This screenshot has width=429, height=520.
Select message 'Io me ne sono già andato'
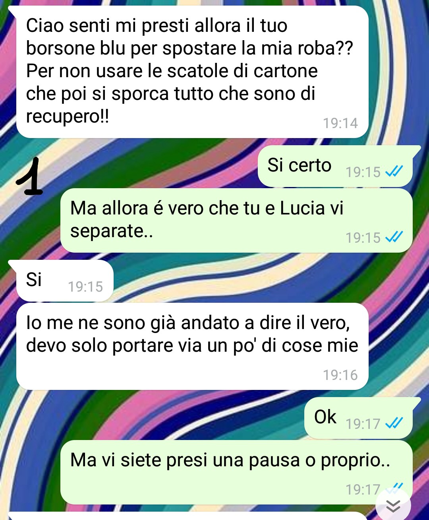coord(192,346)
